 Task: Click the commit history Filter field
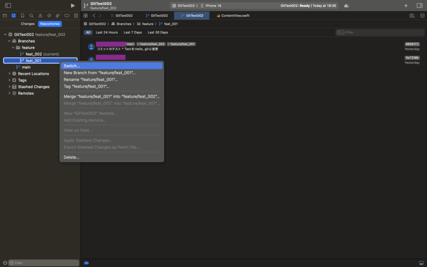click(380, 33)
